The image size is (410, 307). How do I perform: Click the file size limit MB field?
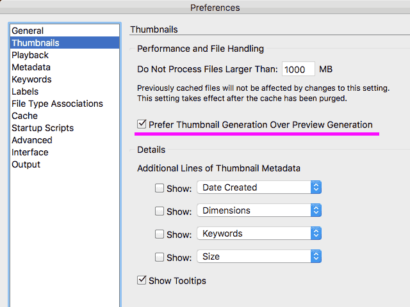click(x=298, y=69)
